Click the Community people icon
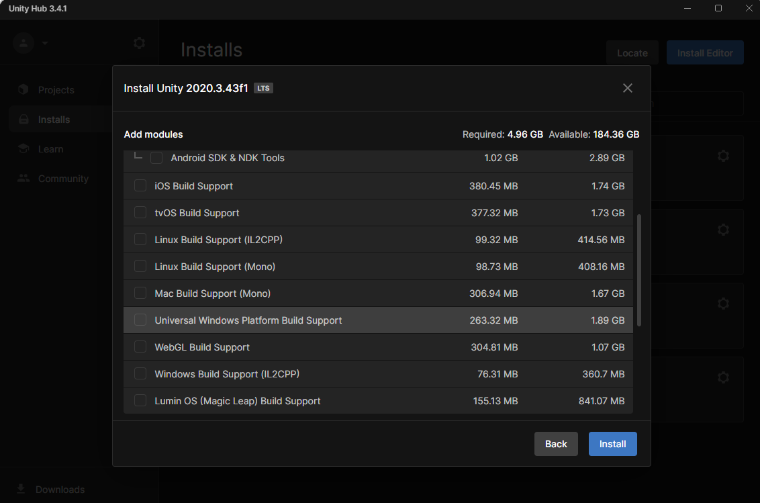760x503 pixels. coord(24,179)
